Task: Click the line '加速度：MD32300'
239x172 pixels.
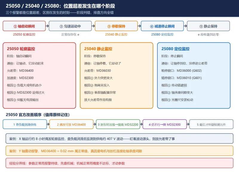Action: (20, 78)
